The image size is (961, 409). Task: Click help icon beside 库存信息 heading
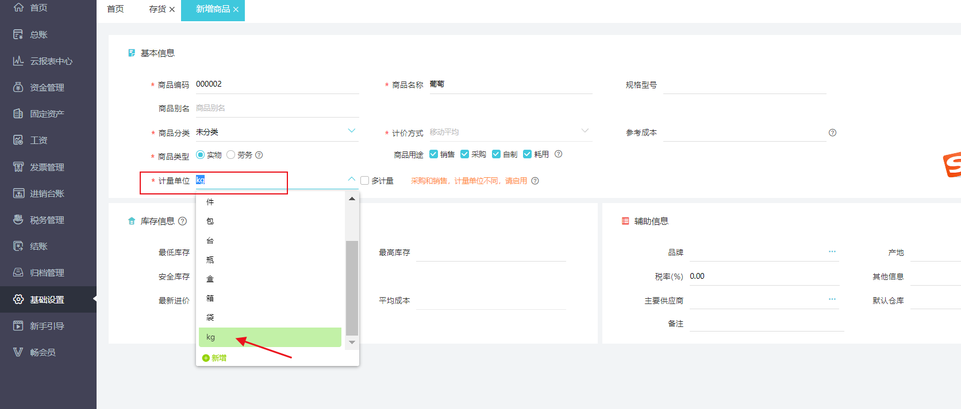pos(183,221)
